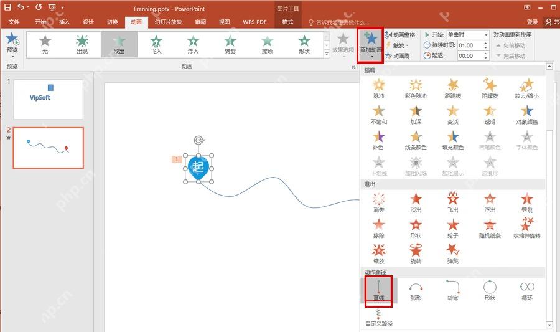Viewport: 560px width, 332px height.
Task: Select slide 2 thumbnail with curve
Action: (x=48, y=148)
